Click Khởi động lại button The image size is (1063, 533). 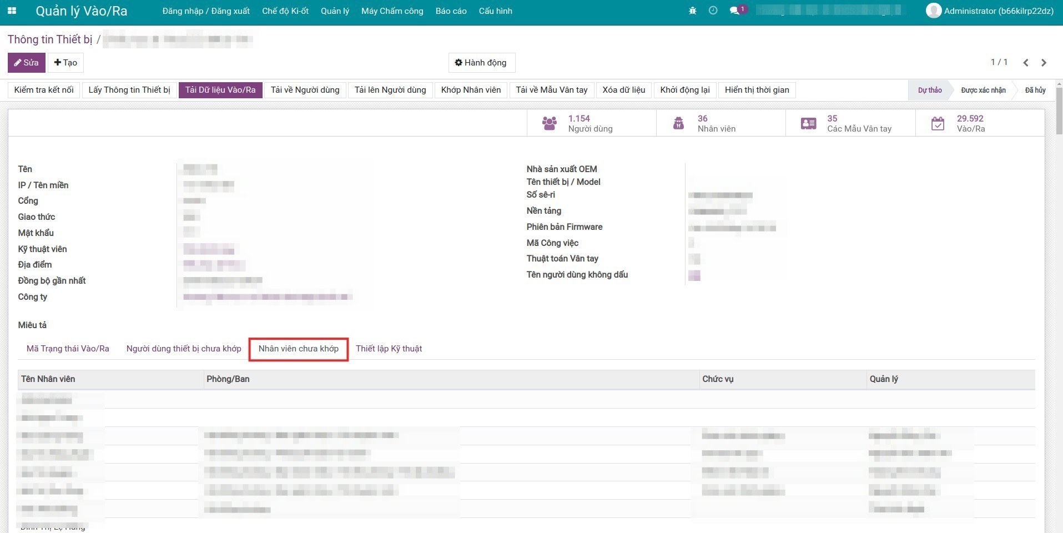[685, 90]
